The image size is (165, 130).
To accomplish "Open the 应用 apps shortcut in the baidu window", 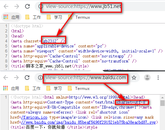I will coord(11,88).
